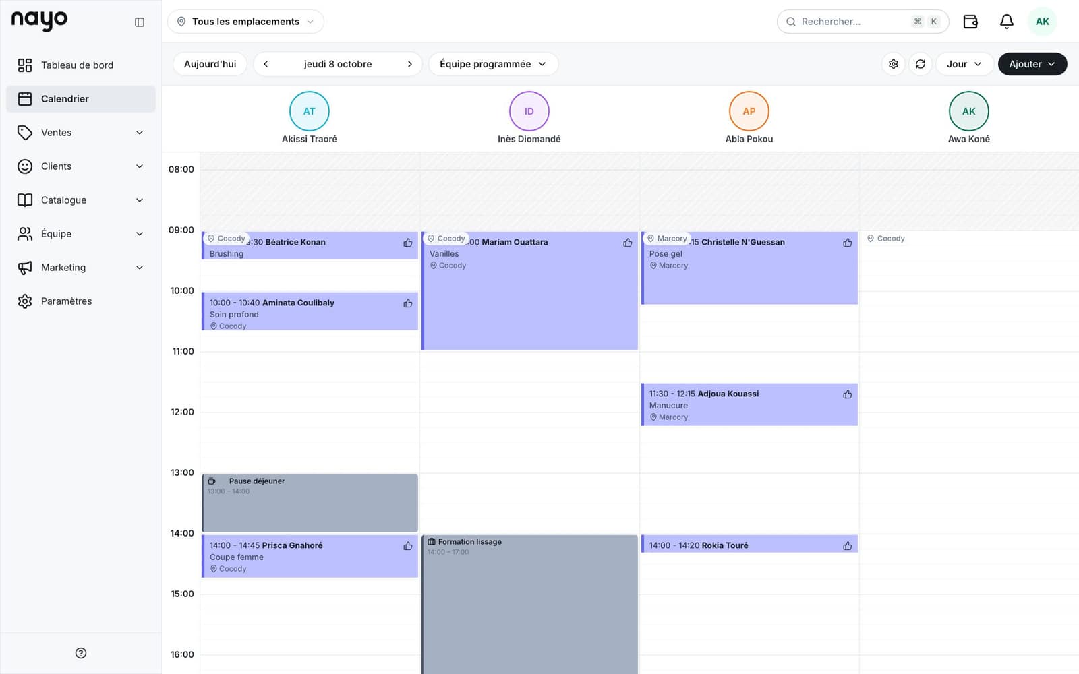
Task: Expand Catalogue menu section
Action: (81, 200)
